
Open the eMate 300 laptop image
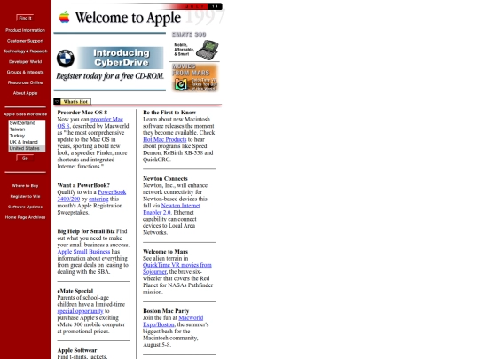tap(207, 49)
